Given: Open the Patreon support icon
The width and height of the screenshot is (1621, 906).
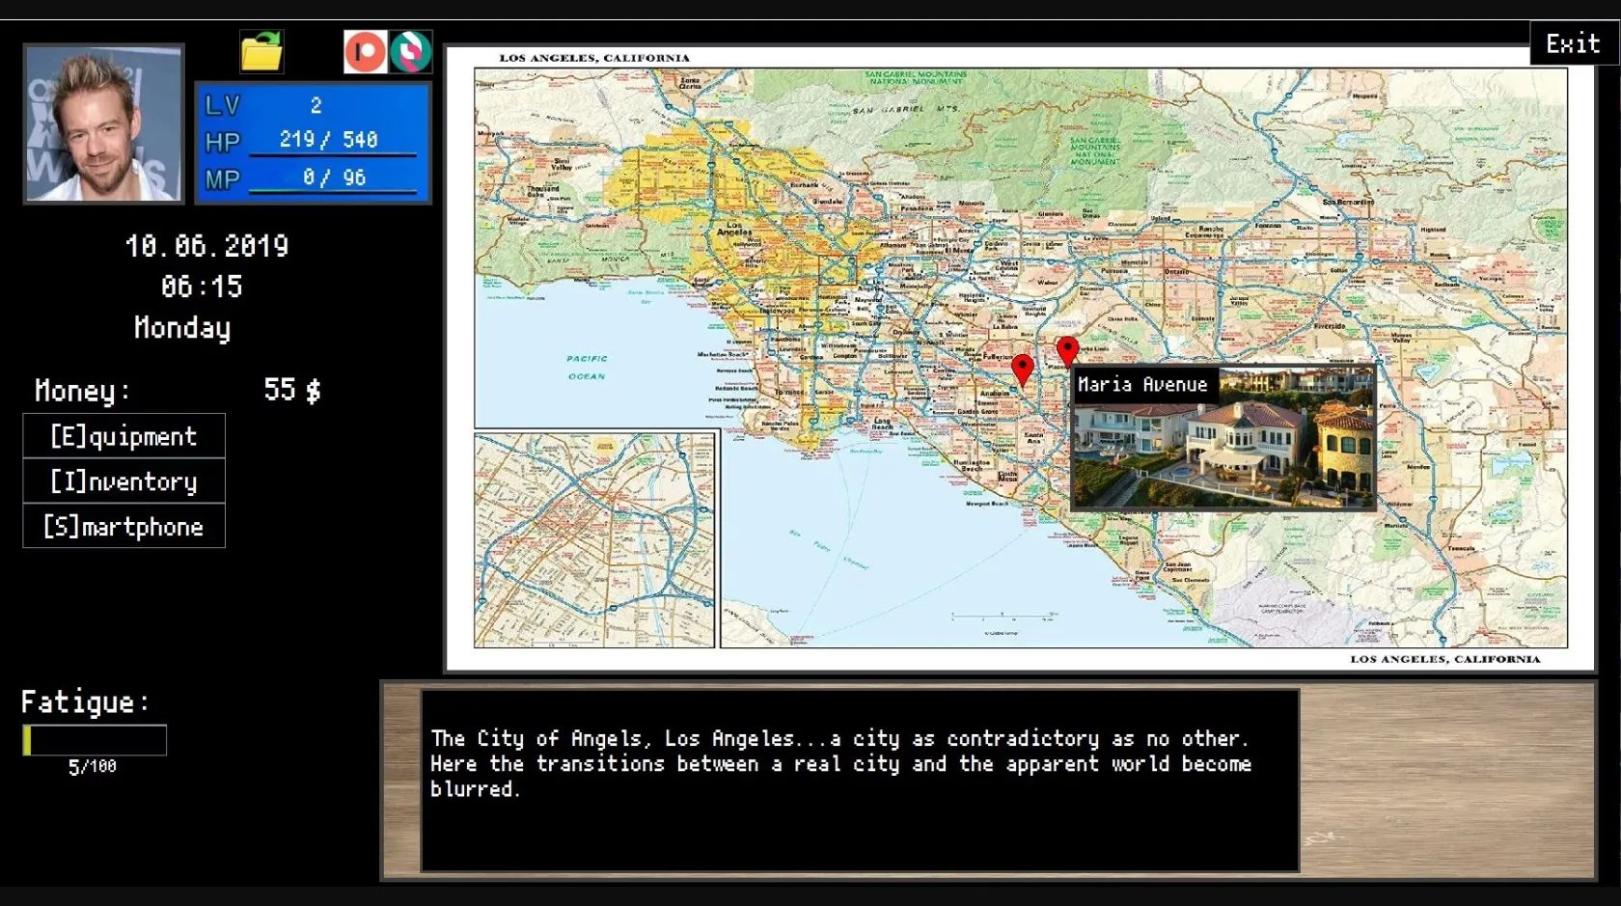Looking at the screenshot, I should [365, 52].
